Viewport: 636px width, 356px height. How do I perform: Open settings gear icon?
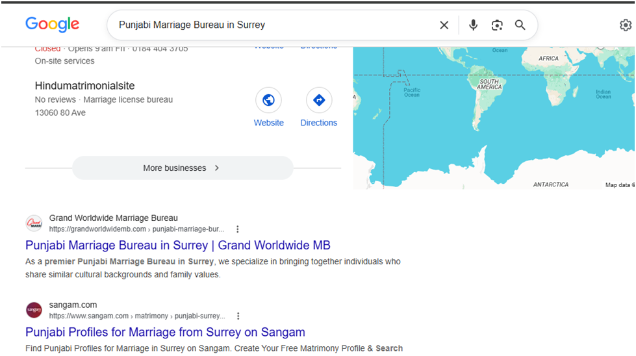tap(626, 25)
